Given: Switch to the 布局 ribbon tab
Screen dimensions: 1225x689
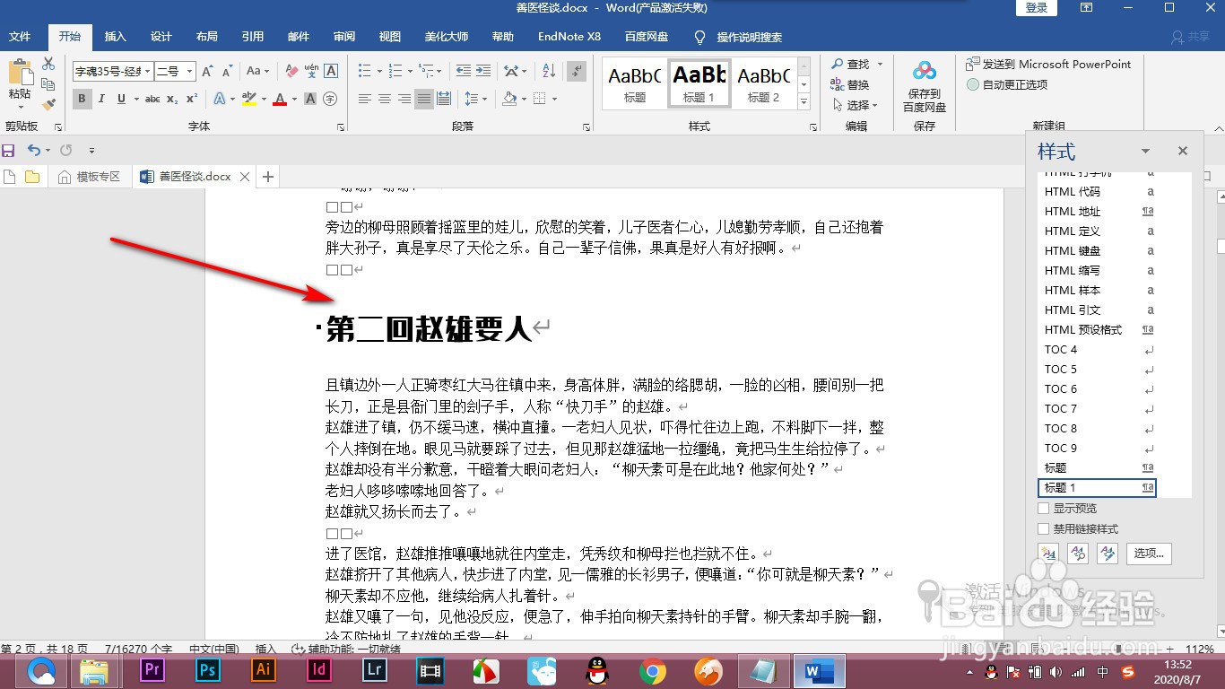Looking at the screenshot, I should [207, 37].
